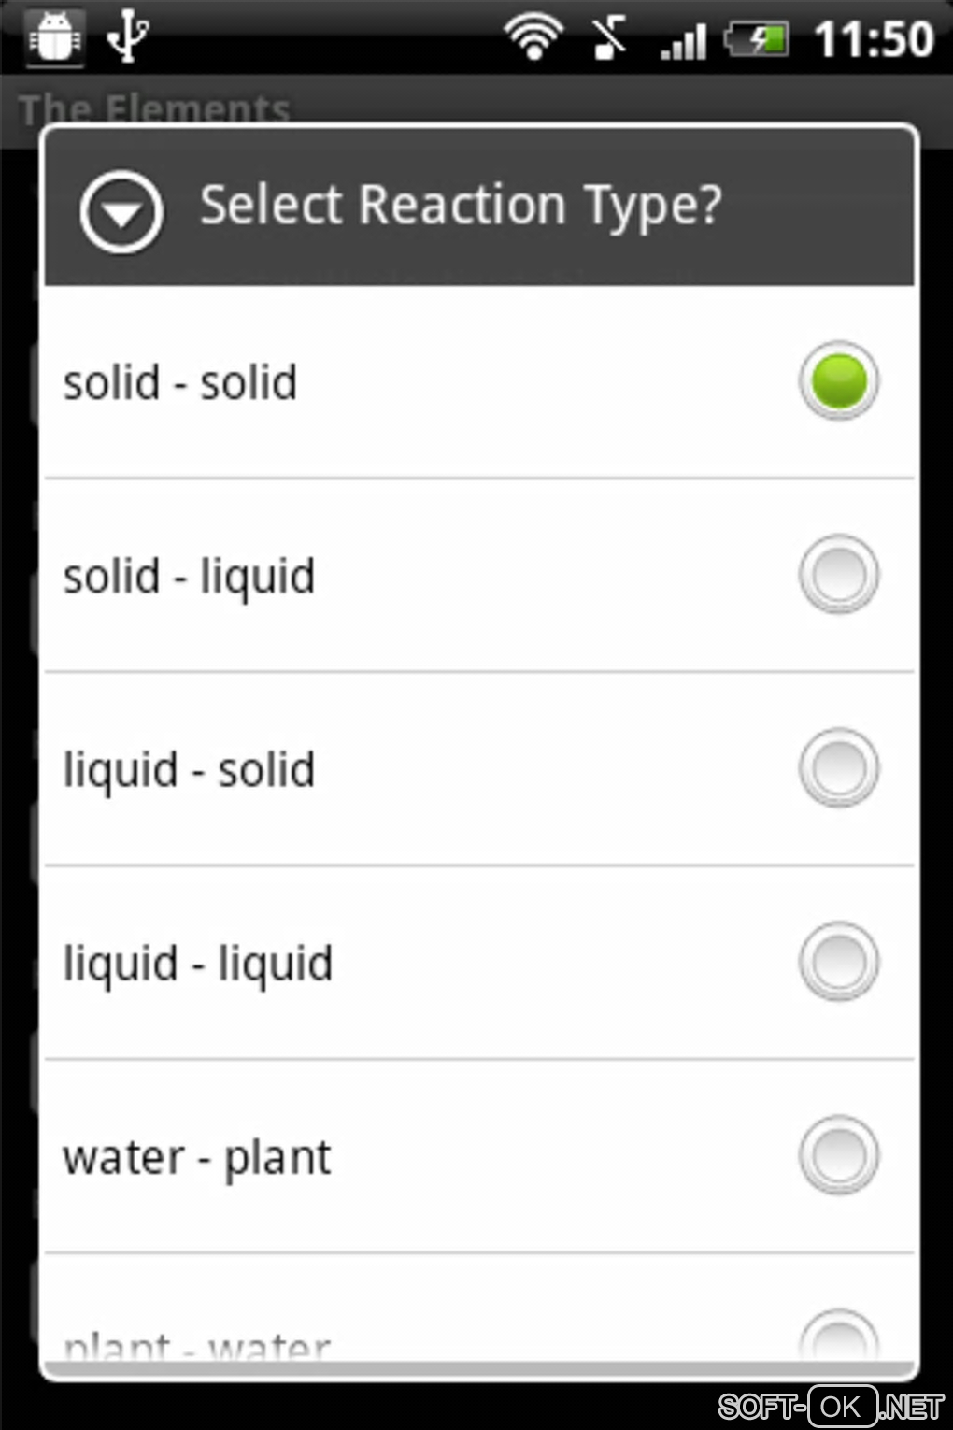This screenshot has height=1430, width=953.
Task: Pick the 'water - plant' option label
Action: (197, 1158)
